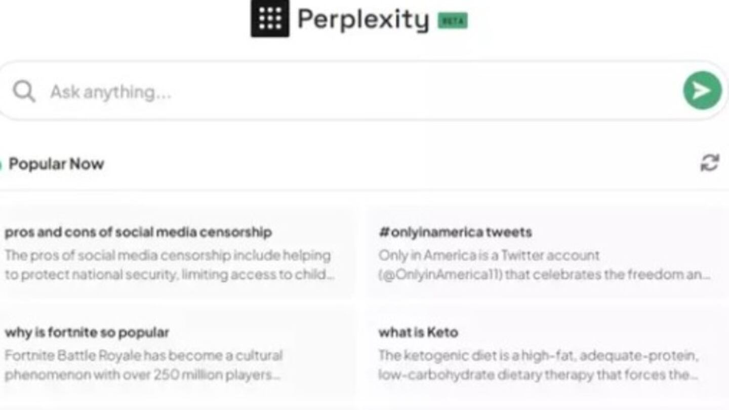Open 'why is fortnite so popular' query
The height and width of the screenshot is (410, 729).
click(x=87, y=333)
